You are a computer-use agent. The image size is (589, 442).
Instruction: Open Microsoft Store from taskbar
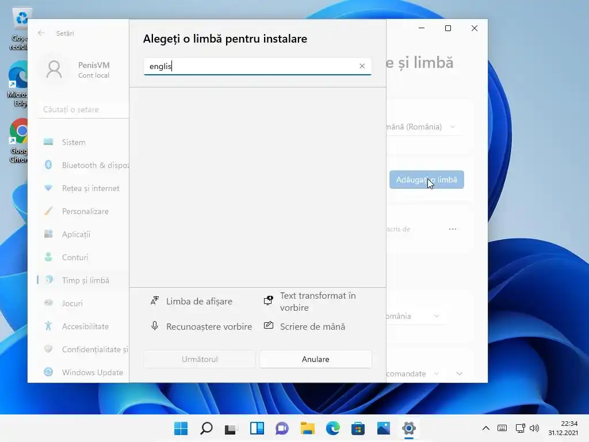click(358, 428)
